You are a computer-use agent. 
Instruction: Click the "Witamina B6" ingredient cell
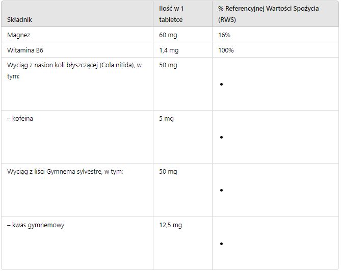[25, 50]
